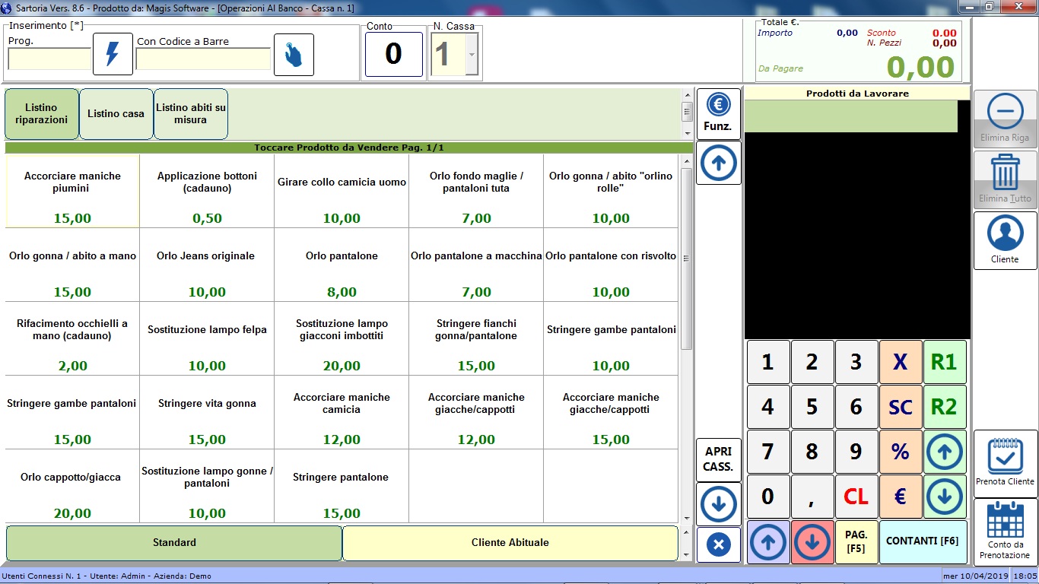Click green up arrow next to % key
This screenshot has width=1039, height=584.
944,452
